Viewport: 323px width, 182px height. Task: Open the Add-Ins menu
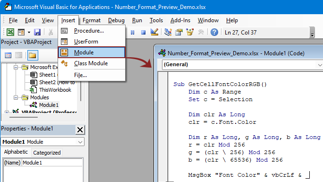(x=180, y=20)
